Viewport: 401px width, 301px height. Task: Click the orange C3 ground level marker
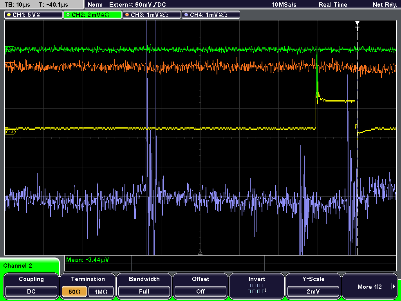[x=10, y=65]
